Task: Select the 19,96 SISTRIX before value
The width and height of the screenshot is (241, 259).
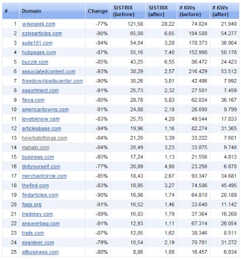Action: [x=137, y=128]
